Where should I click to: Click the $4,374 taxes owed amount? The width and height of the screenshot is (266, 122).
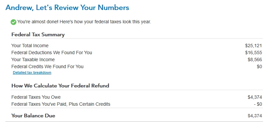(x=255, y=97)
